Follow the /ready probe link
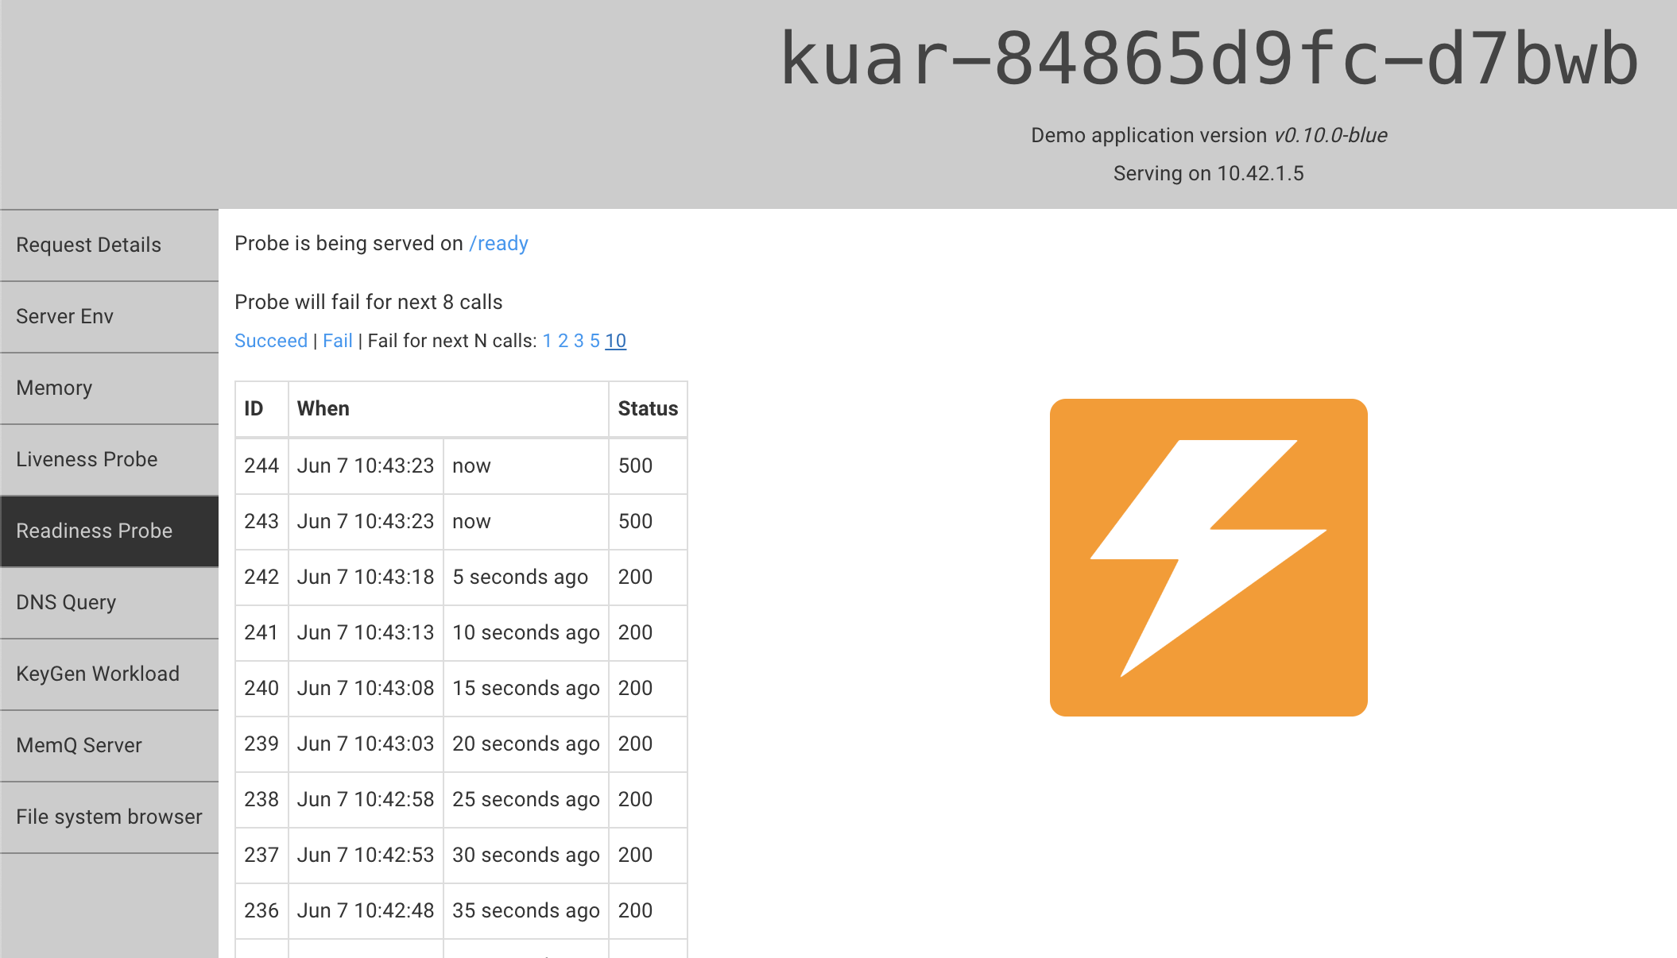The image size is (1677, 958). coord(498,243)
